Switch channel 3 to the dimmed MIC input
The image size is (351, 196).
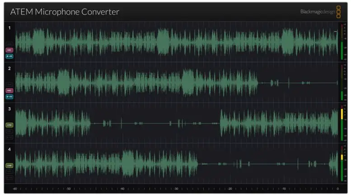click(x=9, y=131)
